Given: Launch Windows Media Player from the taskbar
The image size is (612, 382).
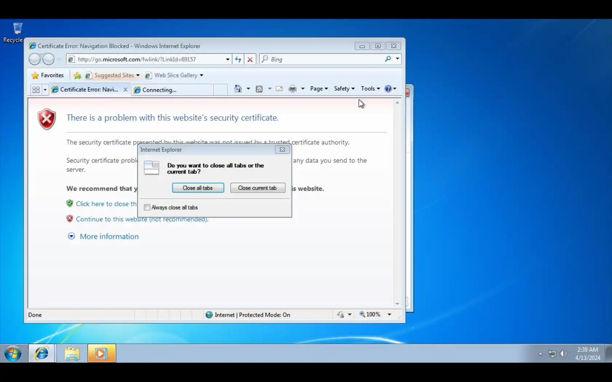Looking at the screenshot, I should pos(101,353).
